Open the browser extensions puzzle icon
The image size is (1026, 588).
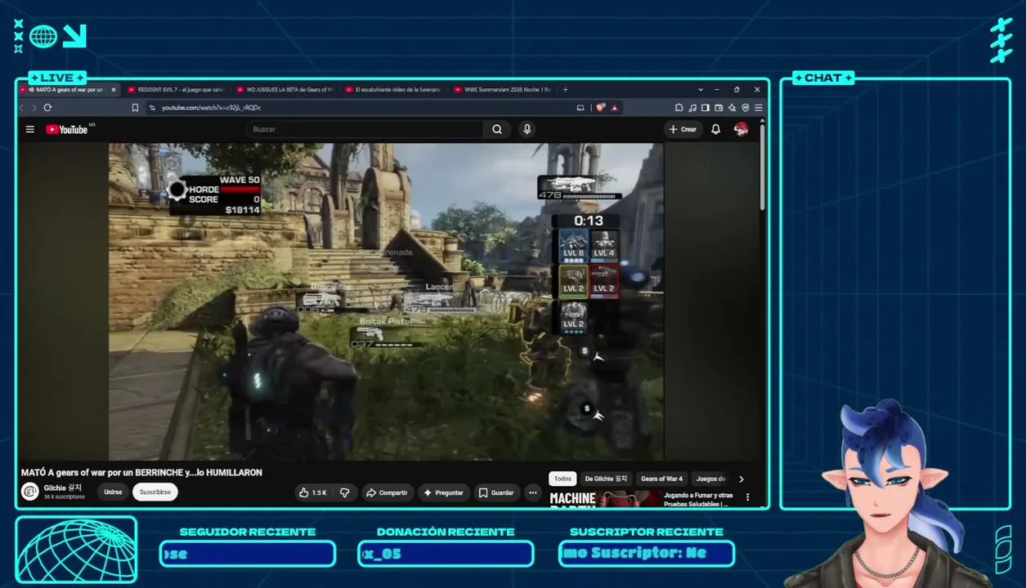click(x=679, y=108)
